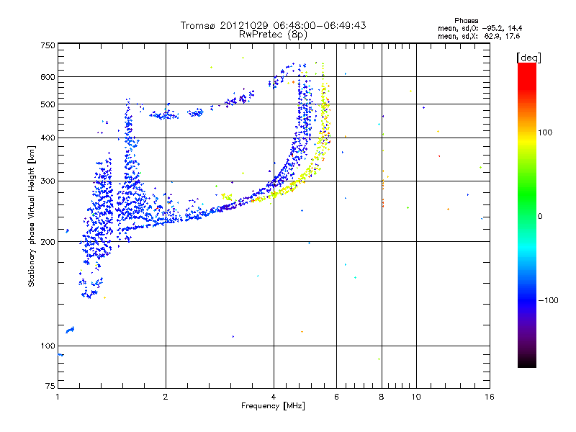576x432 pixels.
Task: Click the x-axis tick label '10'
Action: 416,397
